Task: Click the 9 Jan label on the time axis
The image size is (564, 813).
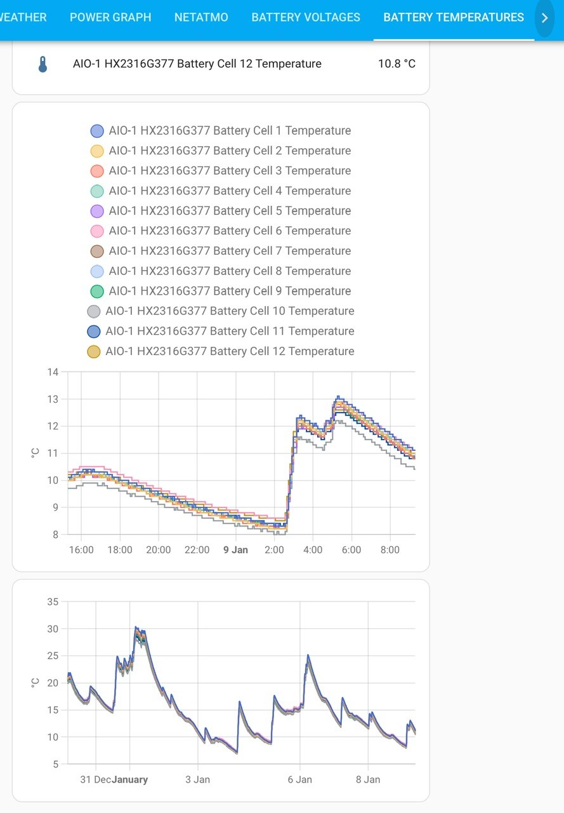Action: click(x=236, y=550)
